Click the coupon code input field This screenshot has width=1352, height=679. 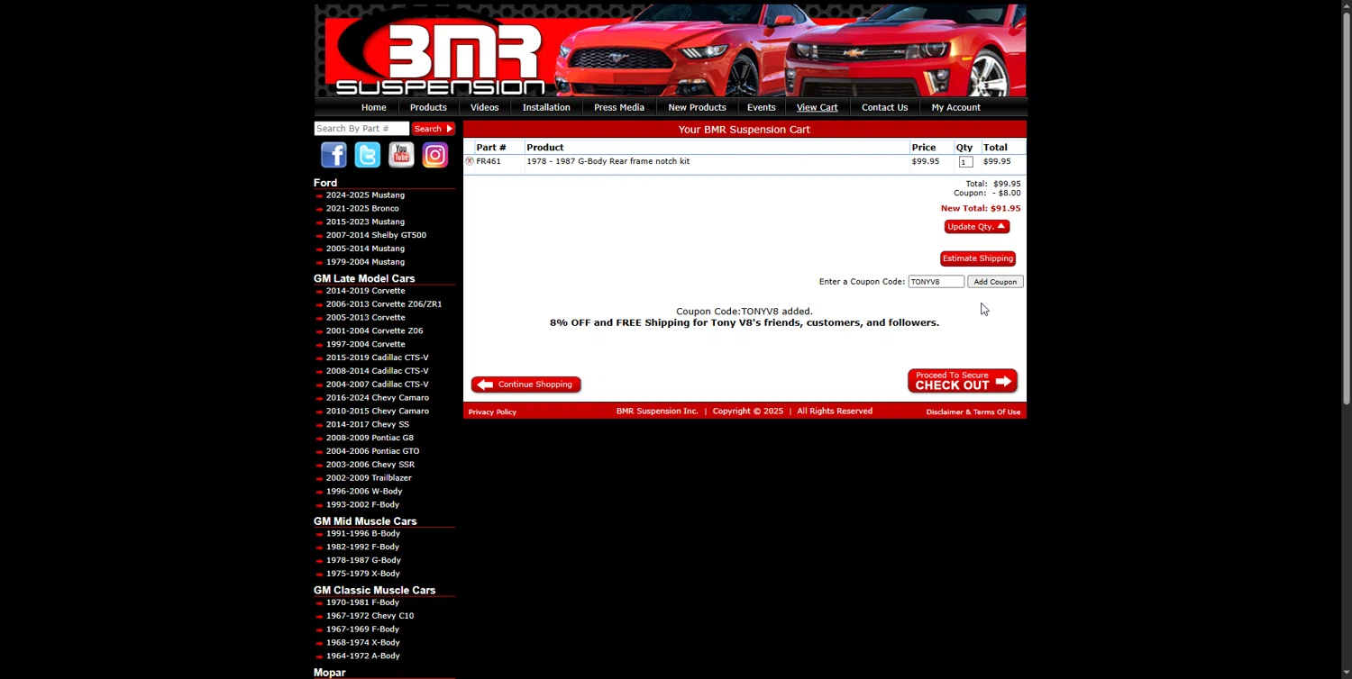936,282
